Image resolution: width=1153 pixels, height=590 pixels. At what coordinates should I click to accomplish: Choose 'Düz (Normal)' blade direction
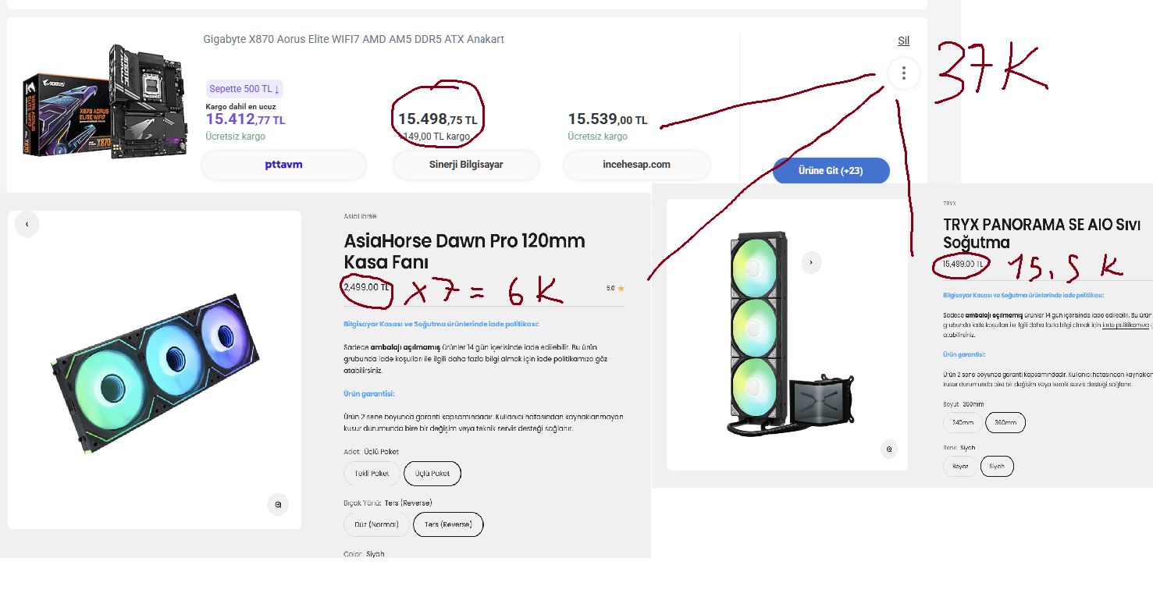pyautogui.click(x=376, y=524)
